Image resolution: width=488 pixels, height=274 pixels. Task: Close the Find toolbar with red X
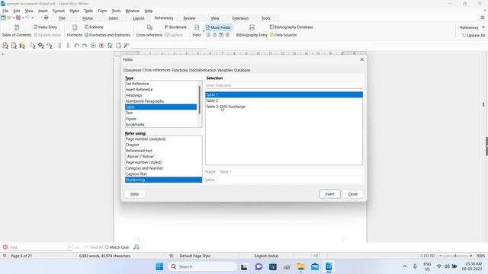tap(5, 247)
